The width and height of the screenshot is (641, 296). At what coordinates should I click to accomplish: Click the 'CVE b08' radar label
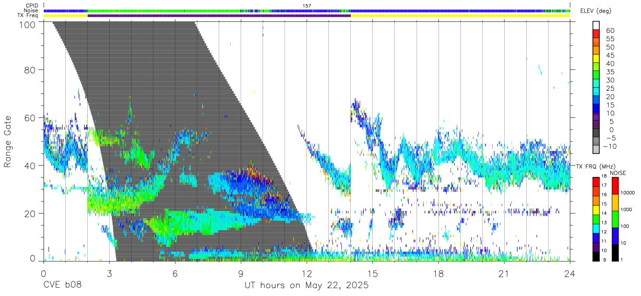[x=62, y=286]
